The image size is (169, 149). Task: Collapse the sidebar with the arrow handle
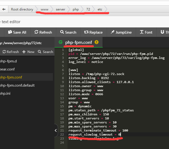[56, 130]
